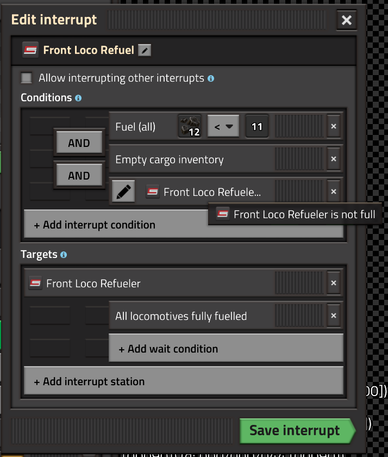This screenshot has width=388, height=457.
Task: Remove the Empty cargo inventory condition
Action: click(x=333, y=159)
